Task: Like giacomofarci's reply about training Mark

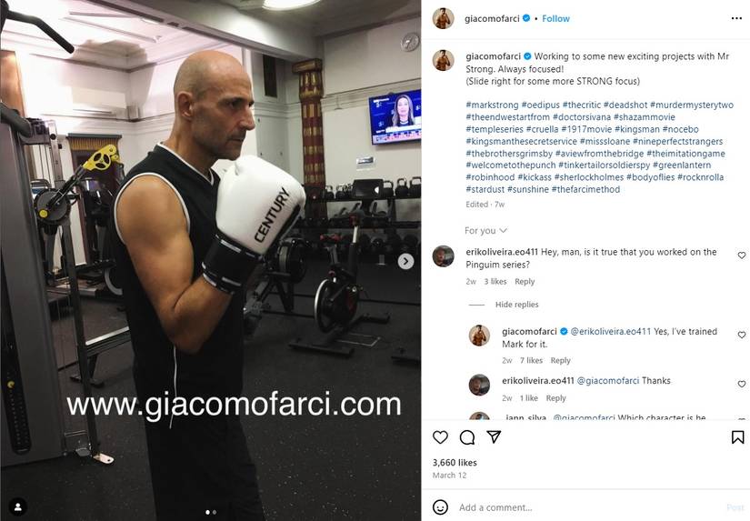Action: pos(742,335)
